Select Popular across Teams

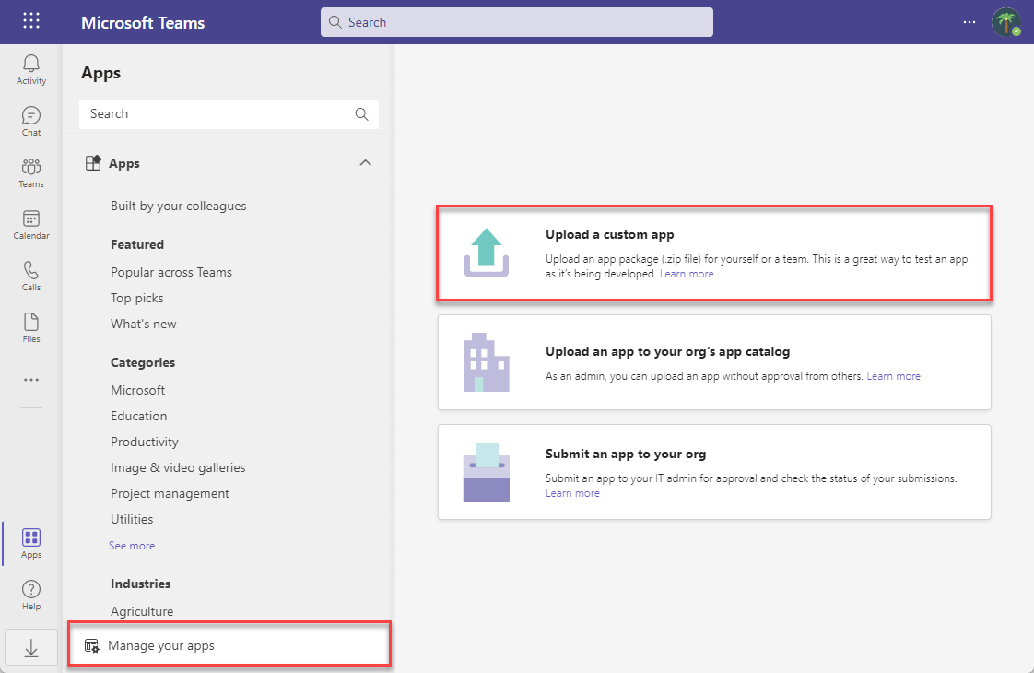coord(170,273)
